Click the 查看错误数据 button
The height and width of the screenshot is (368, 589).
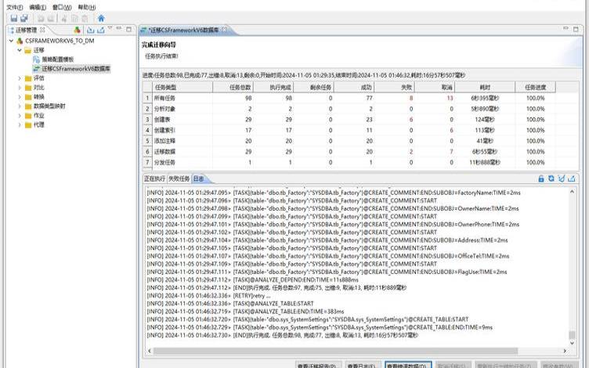click(408, 365)
